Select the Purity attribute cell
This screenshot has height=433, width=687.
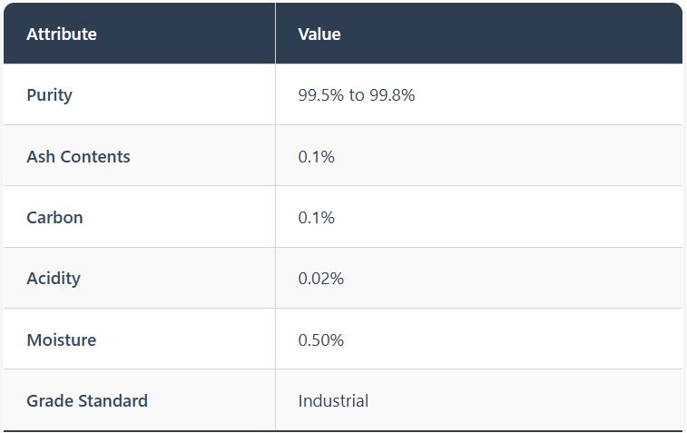coord(49,94)
